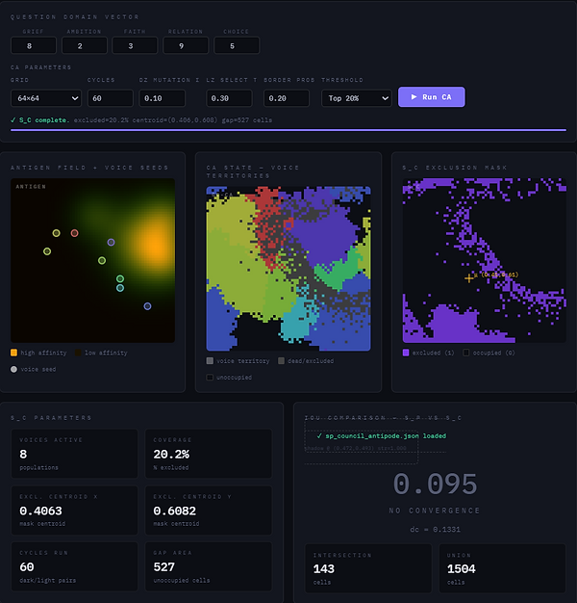The width and height of the screenshot is (577, 603).
Task: Open the Threshold Top 20% dropdown
Action: point(357,98)
